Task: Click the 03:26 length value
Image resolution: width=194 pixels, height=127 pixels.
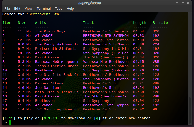Action: click(x=138, y=70)
